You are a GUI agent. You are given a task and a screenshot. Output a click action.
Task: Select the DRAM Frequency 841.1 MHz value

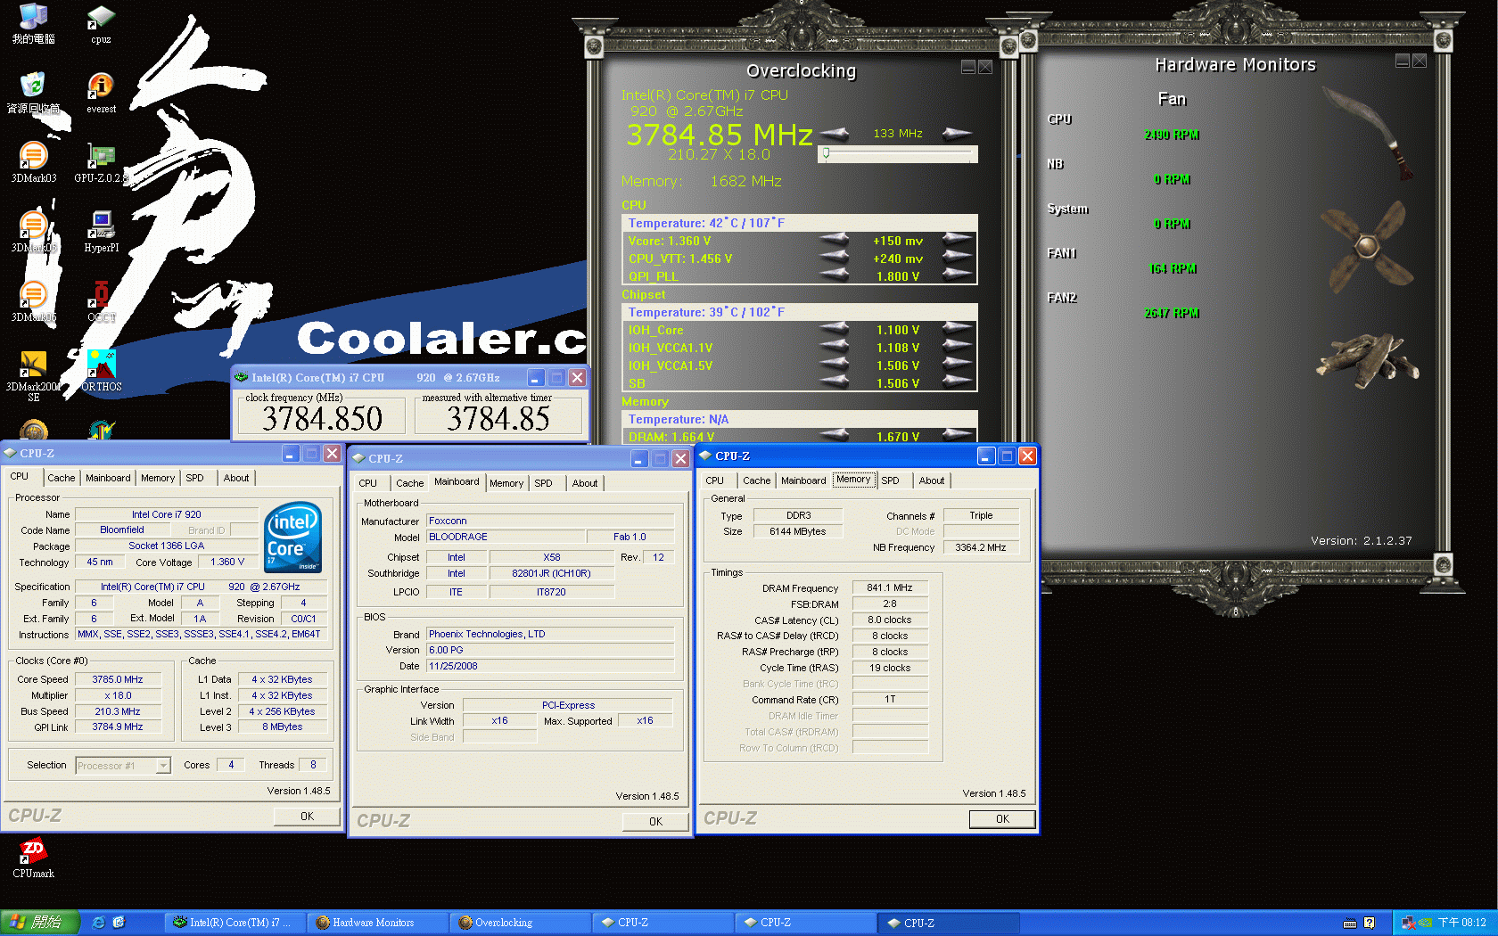pos(890,587)
